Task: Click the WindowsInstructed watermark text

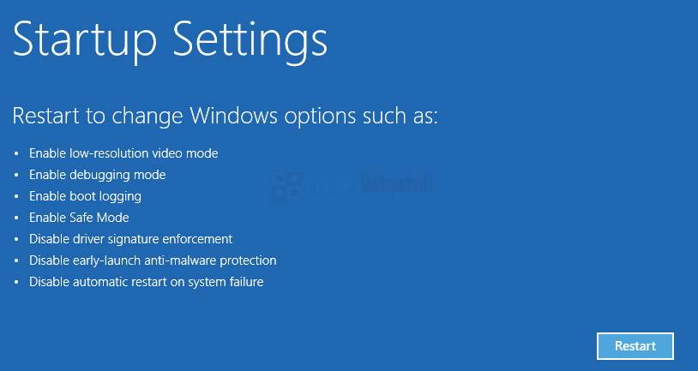Action: [364, 183]
